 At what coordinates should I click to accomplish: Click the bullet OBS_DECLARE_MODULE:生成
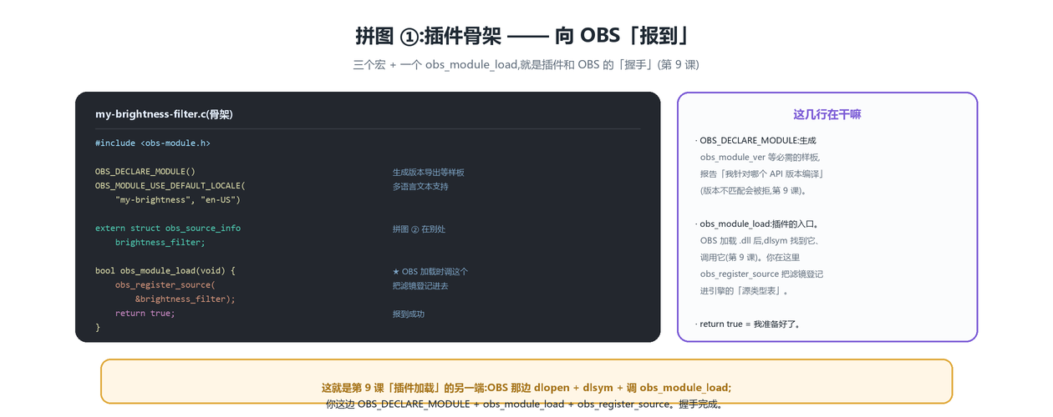tap(755, 140)
